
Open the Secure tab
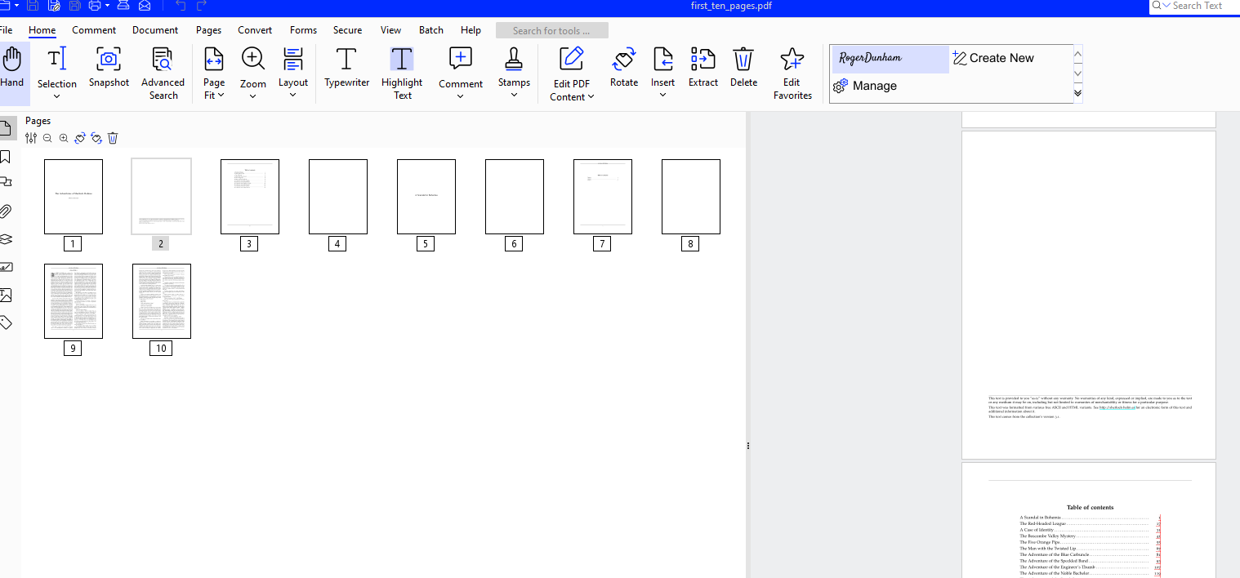pos(347,30)
